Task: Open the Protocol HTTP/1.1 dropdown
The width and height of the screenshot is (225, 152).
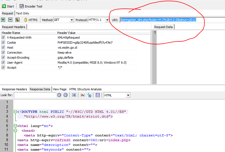Action: click(x=107, y=20)
